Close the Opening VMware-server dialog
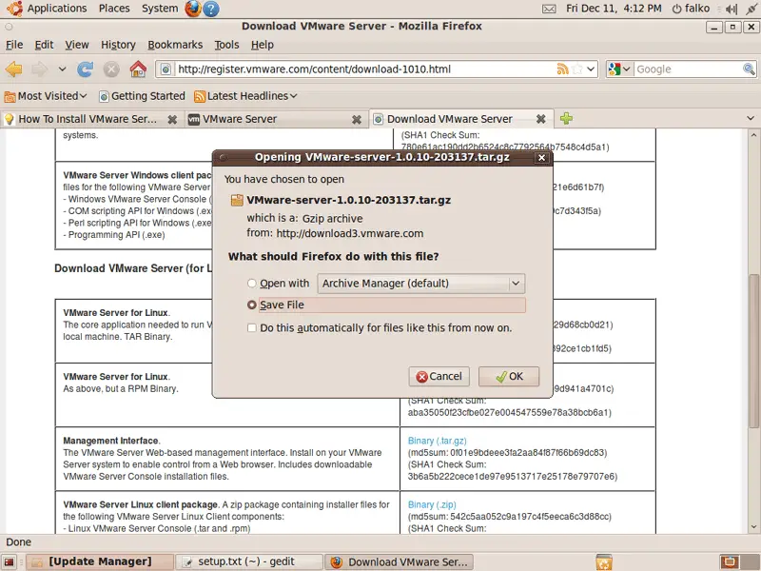Image resolution: width=761 pixels, height=571 pixels. click(x=541, y=157)
